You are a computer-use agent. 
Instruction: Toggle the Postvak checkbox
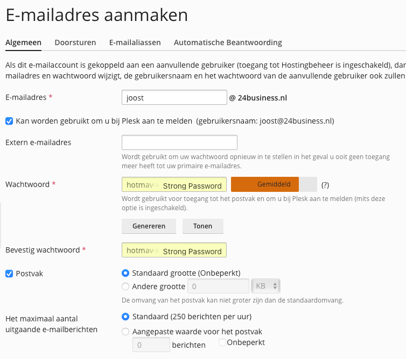click(9, 274)
